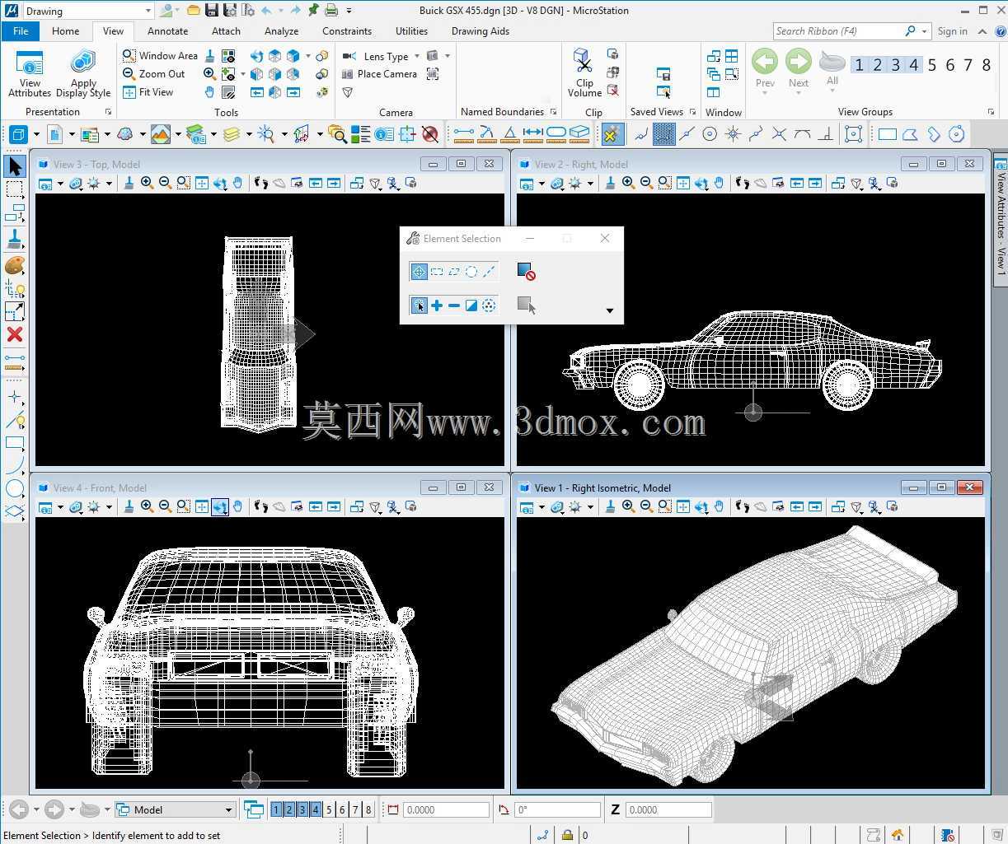The height and width of the screenshot is (844, 1008).
Task: Select the Place Fence tool in left toolbar
Action: (15, 189)
